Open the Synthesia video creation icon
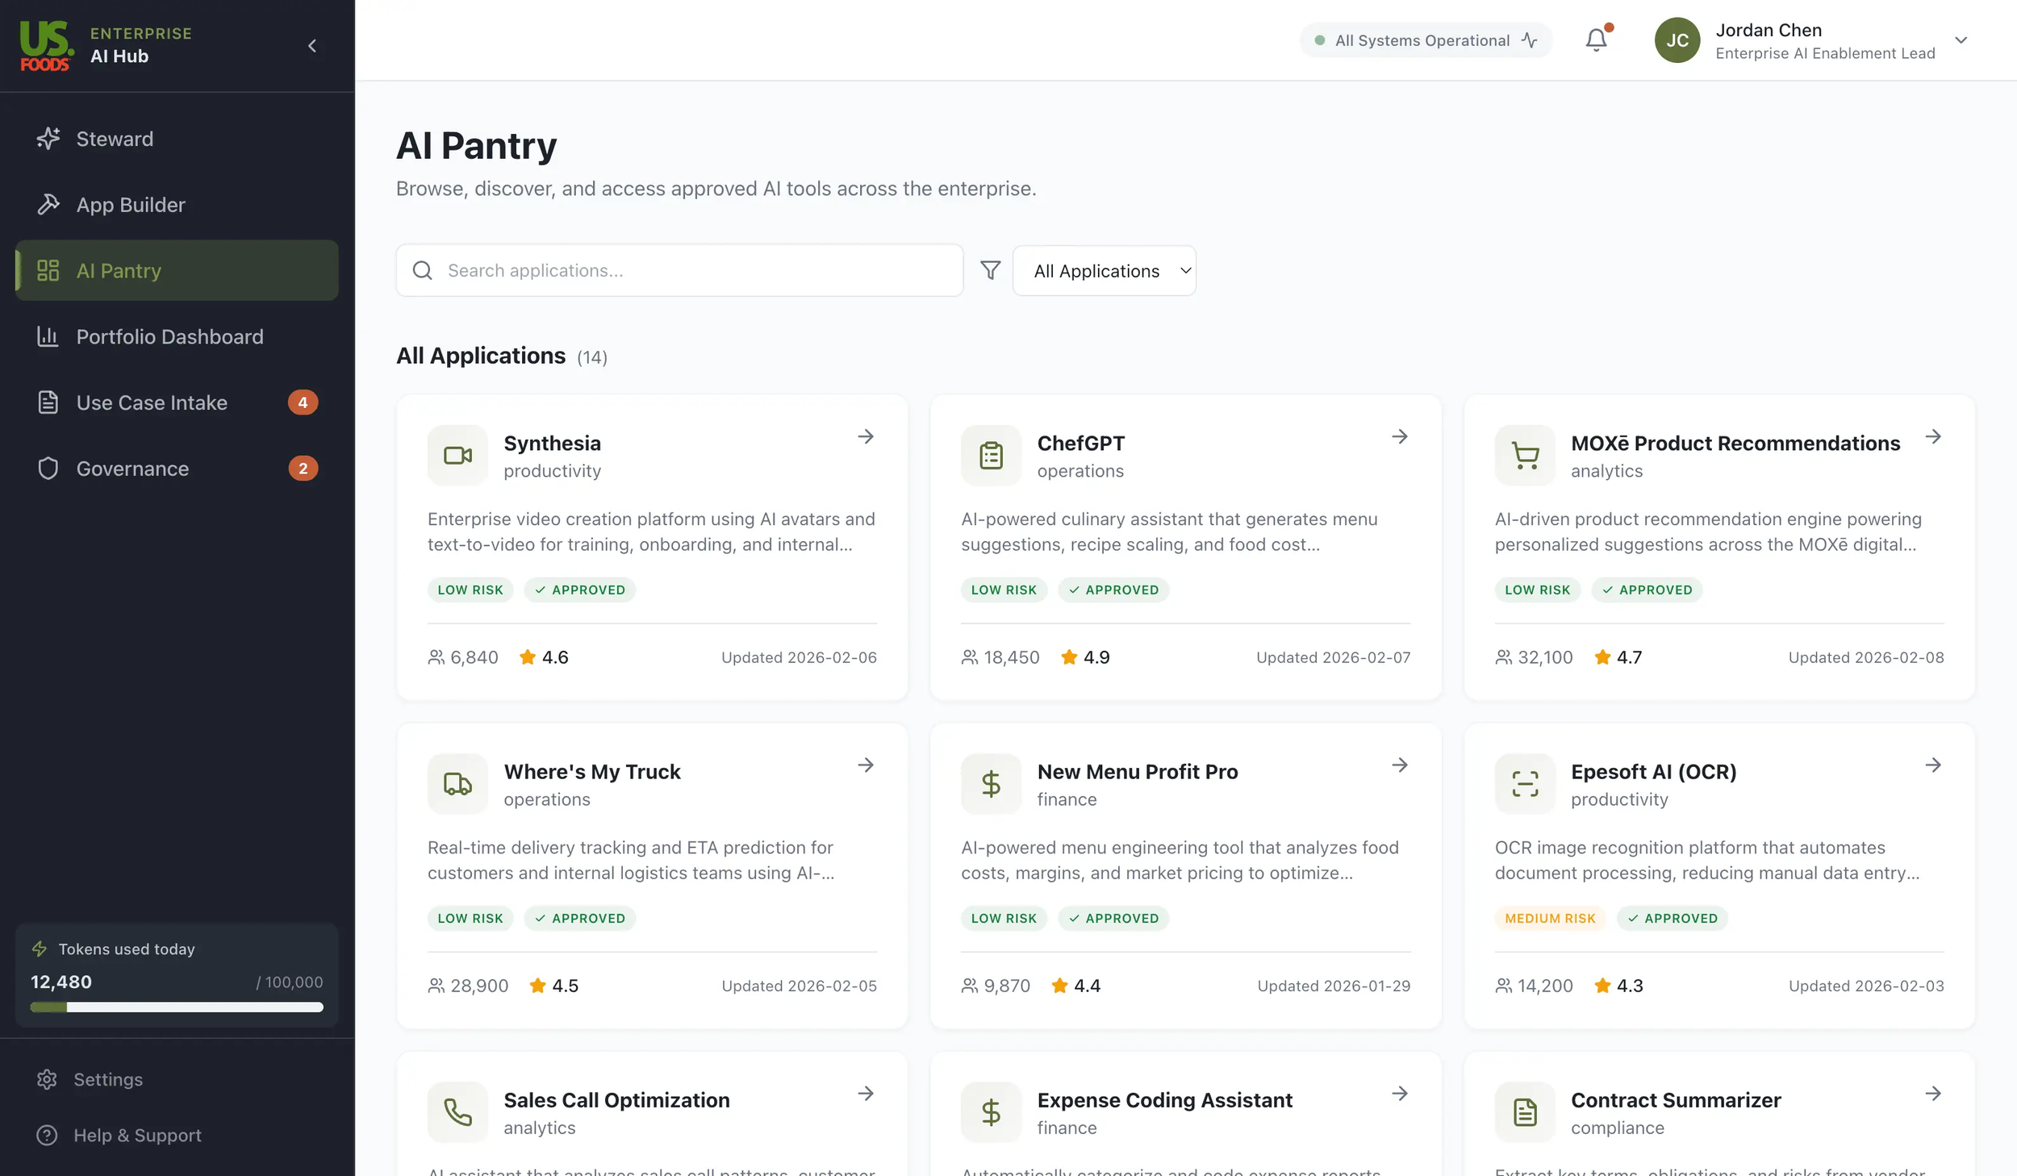Viewport: 2017px width, 1176px height. (457, 455)
